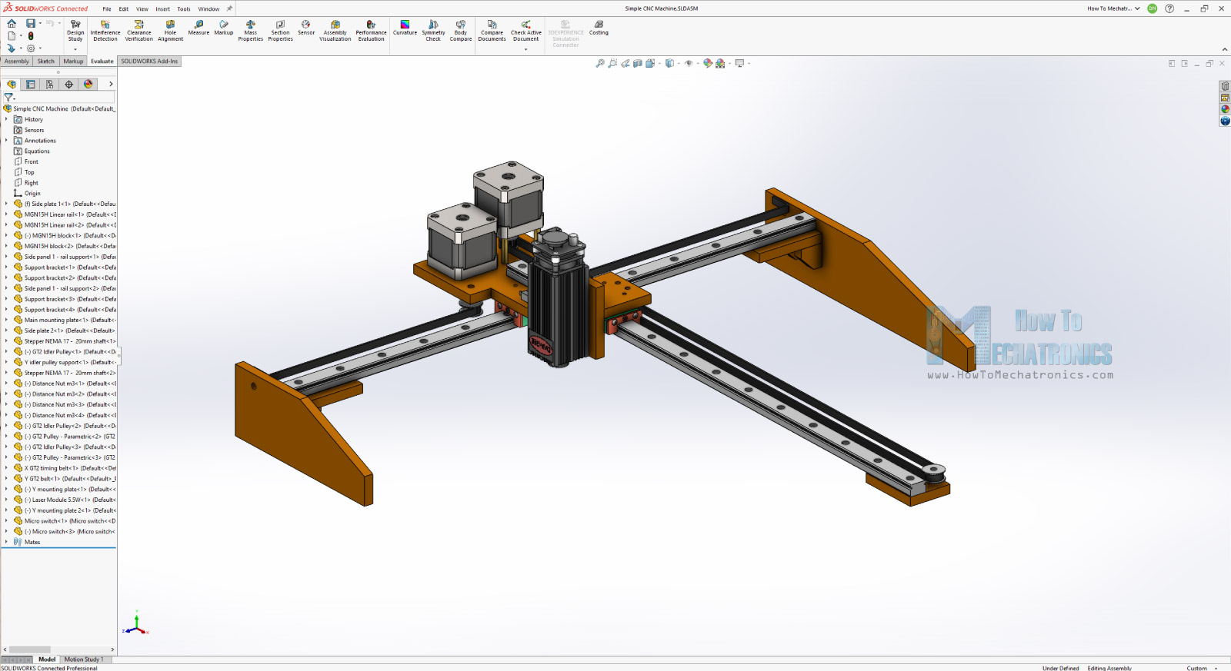
Task: Switch to the Sketch tab
Action: tap(46, 61)
